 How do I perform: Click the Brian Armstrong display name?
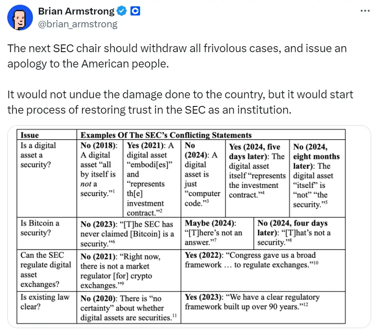77,11
